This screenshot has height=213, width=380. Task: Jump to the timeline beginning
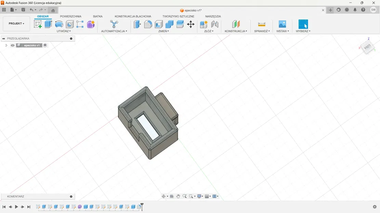tap(4, 207)
